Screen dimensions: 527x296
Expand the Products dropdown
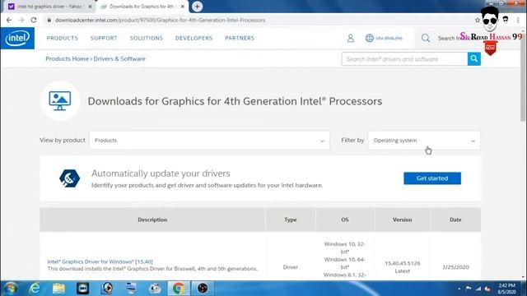pyautogui.click(x=209, y=141)
